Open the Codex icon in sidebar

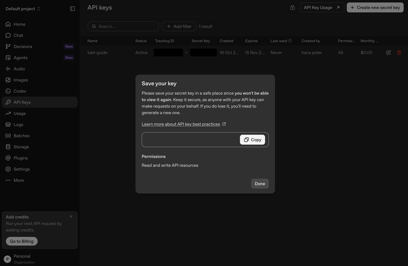tap(8, 91)
